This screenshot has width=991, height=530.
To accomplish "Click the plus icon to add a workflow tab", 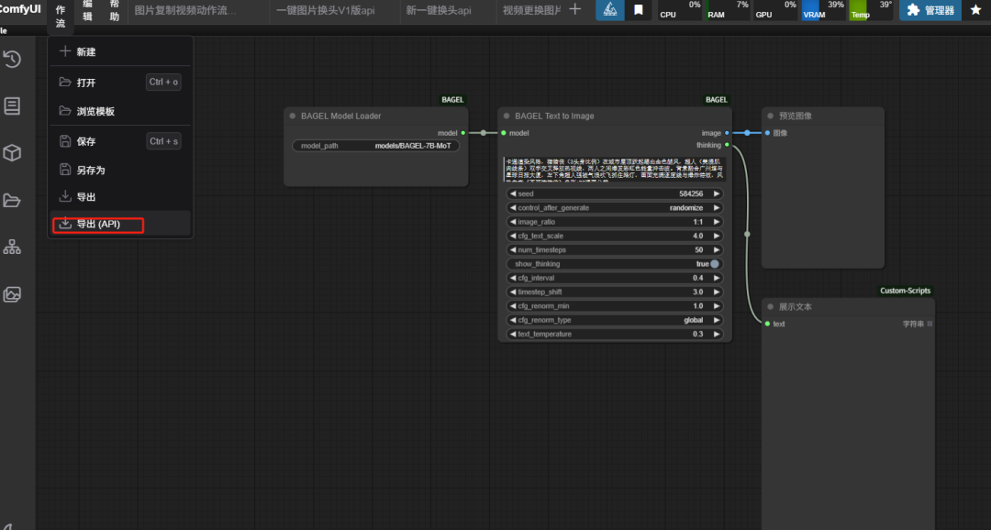I will pyautogui.click(x=574, y=9).
